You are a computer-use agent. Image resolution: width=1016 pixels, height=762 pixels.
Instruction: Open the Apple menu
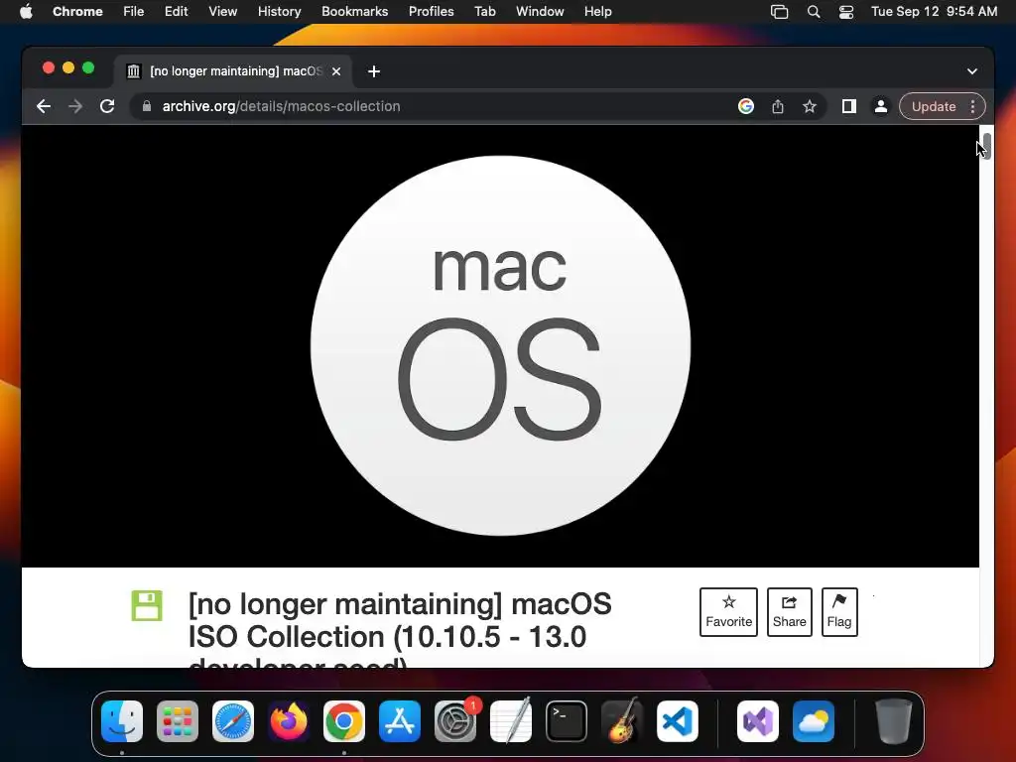(x=26, y=12)
